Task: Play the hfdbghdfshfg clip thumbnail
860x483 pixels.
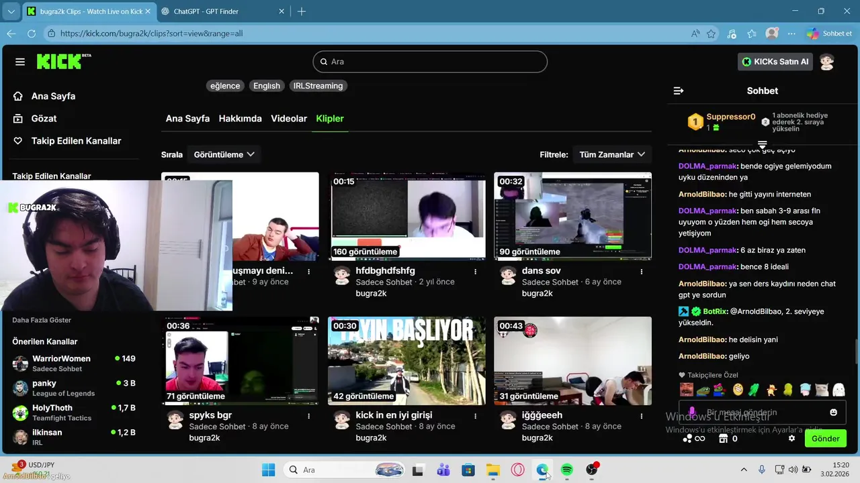Action: (x=406, y=216)
